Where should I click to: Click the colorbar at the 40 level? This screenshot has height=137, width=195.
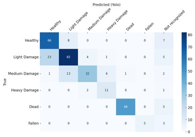184,83
